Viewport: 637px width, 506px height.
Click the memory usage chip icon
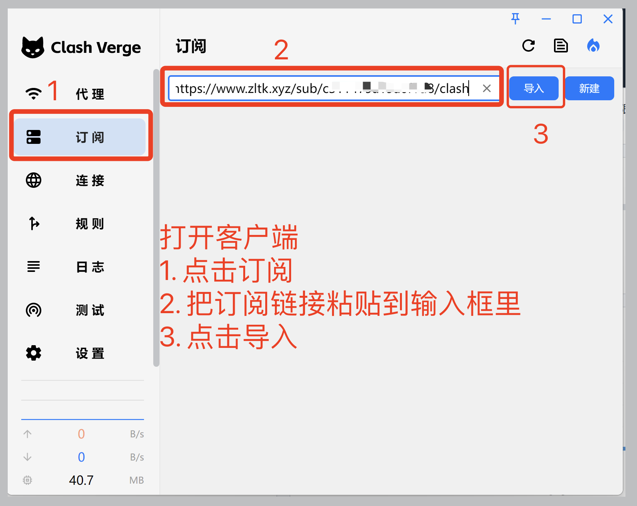pos(27,480)
